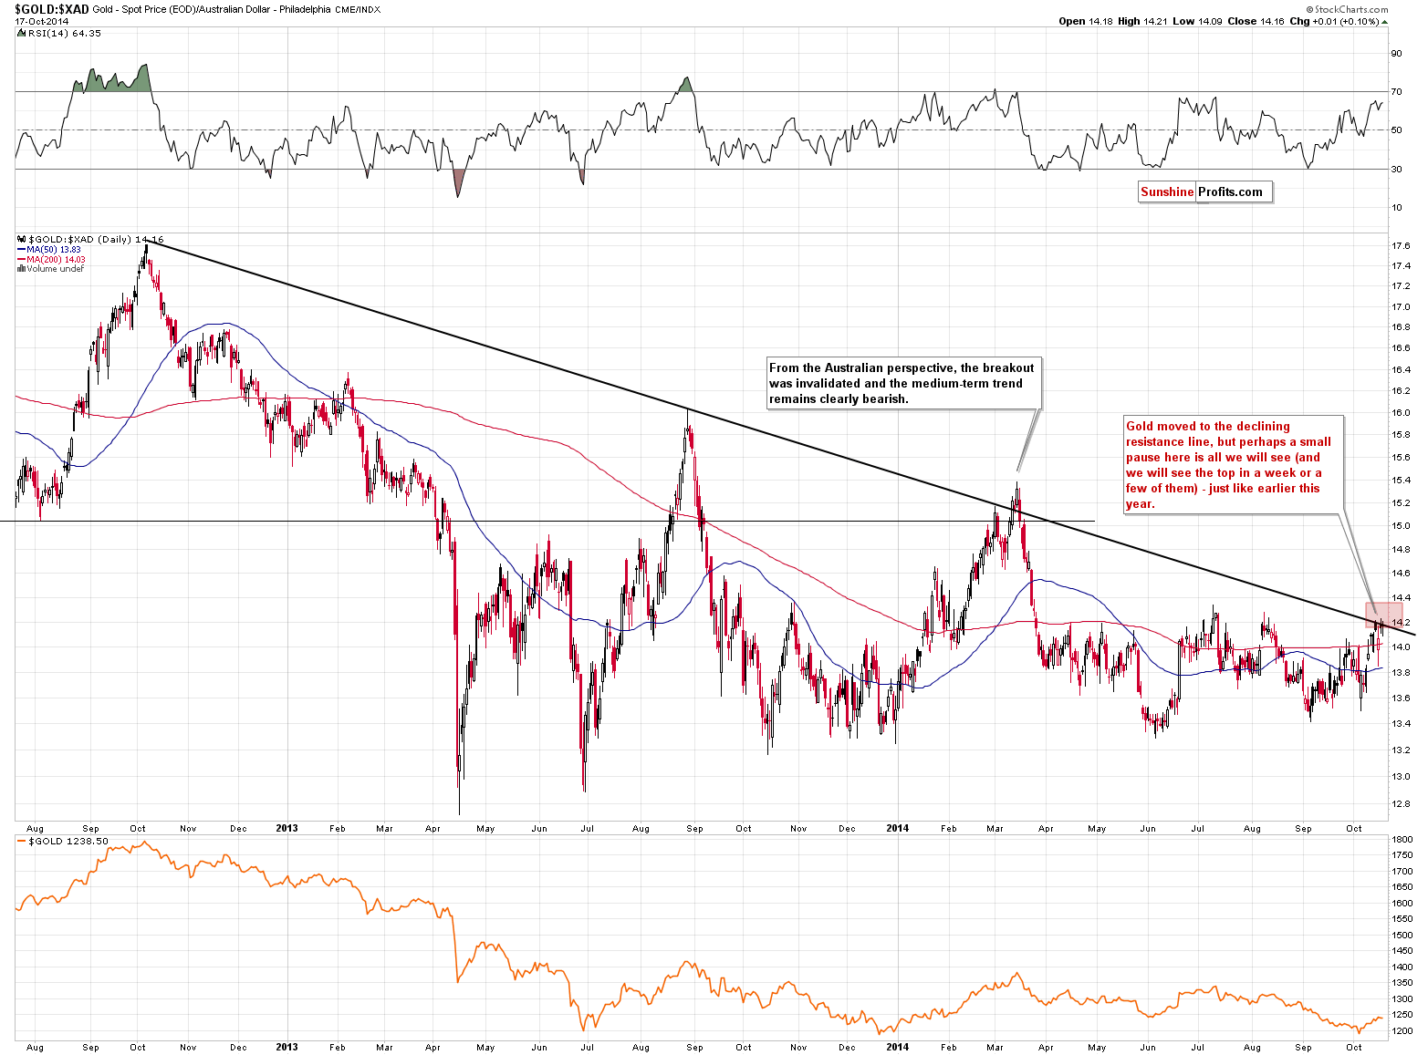Click the blue line swatch beside MA(50)

click(x=21, y=249)
